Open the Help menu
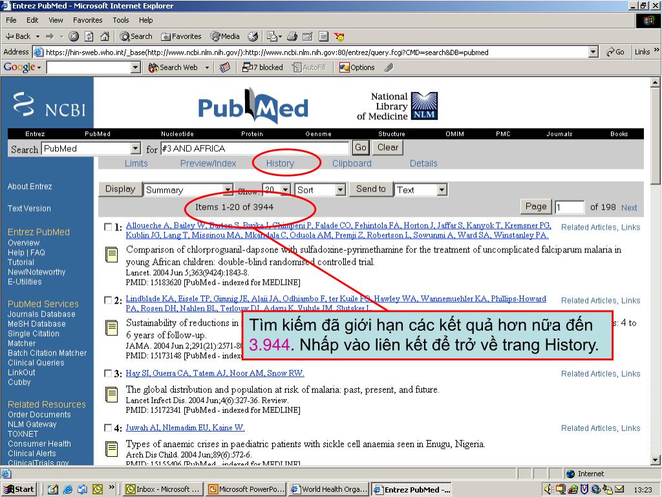The width and height of the screenshot is (662, 497). (x=146, y=20)
